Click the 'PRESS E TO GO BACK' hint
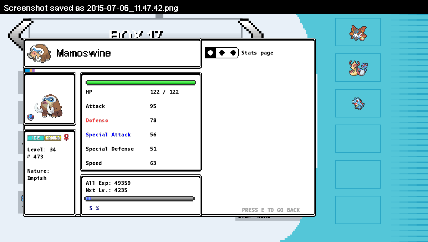Screen dimensions: 428x242 click(271, 210)
